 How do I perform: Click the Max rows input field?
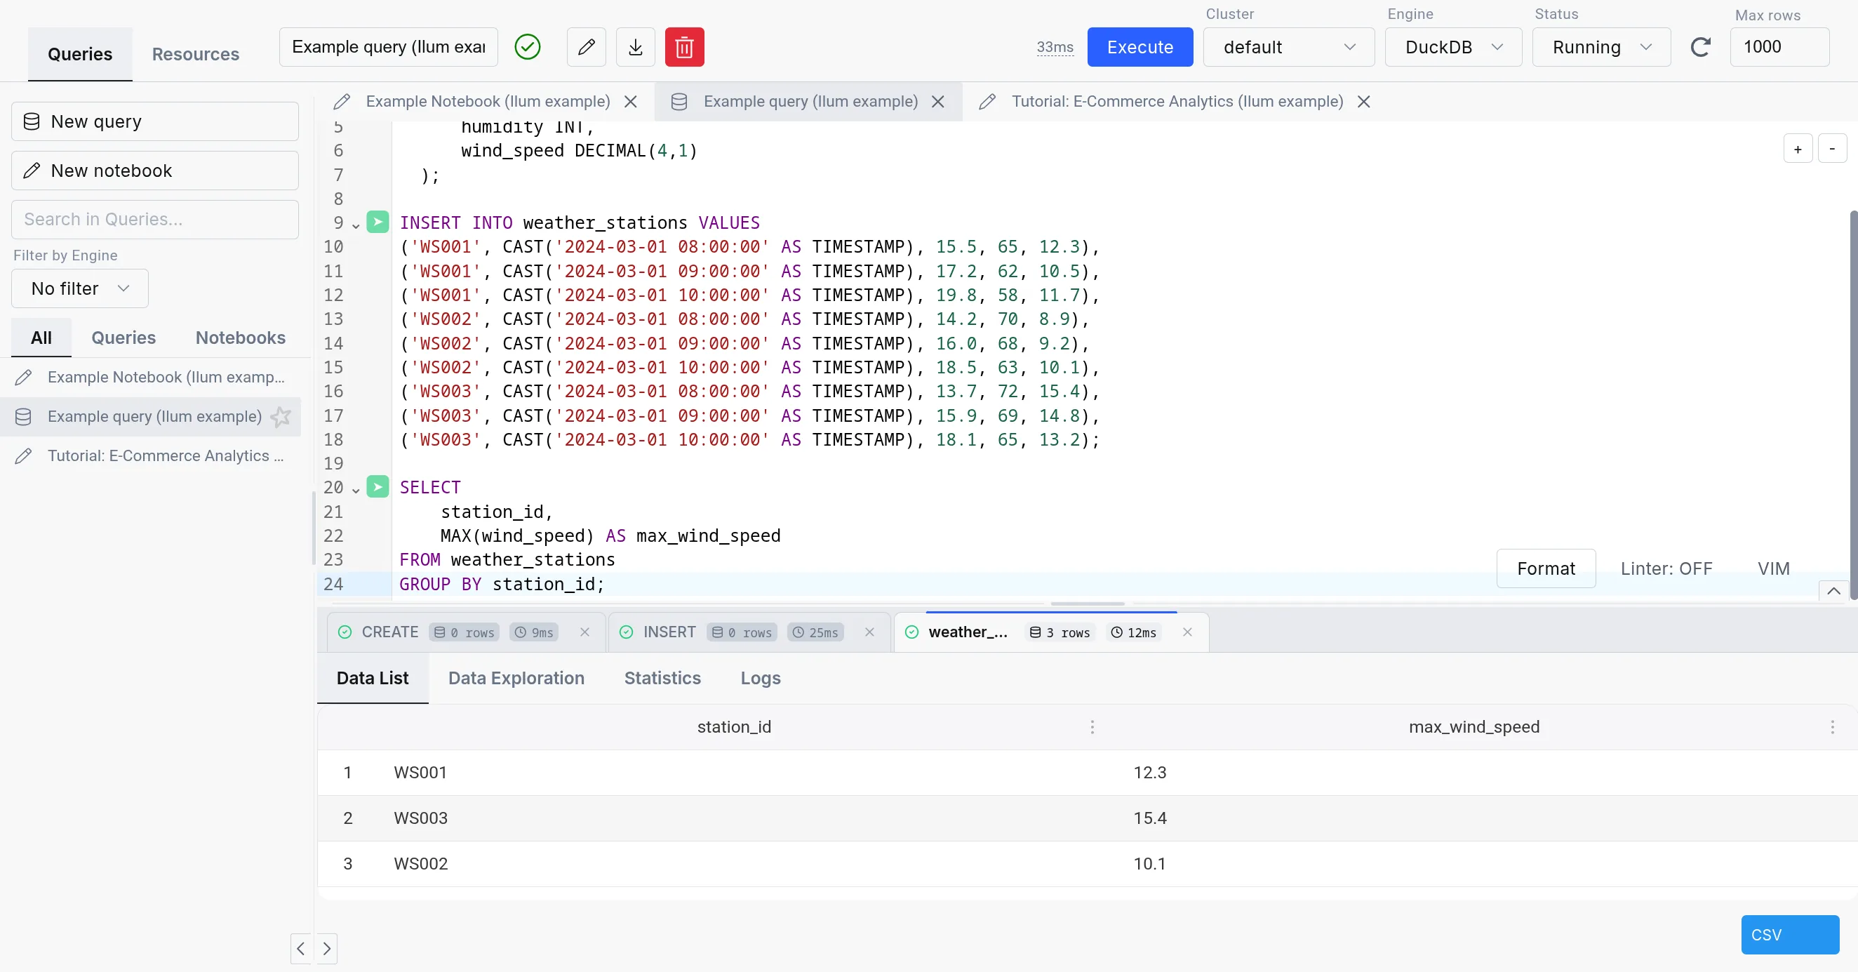1779,47
